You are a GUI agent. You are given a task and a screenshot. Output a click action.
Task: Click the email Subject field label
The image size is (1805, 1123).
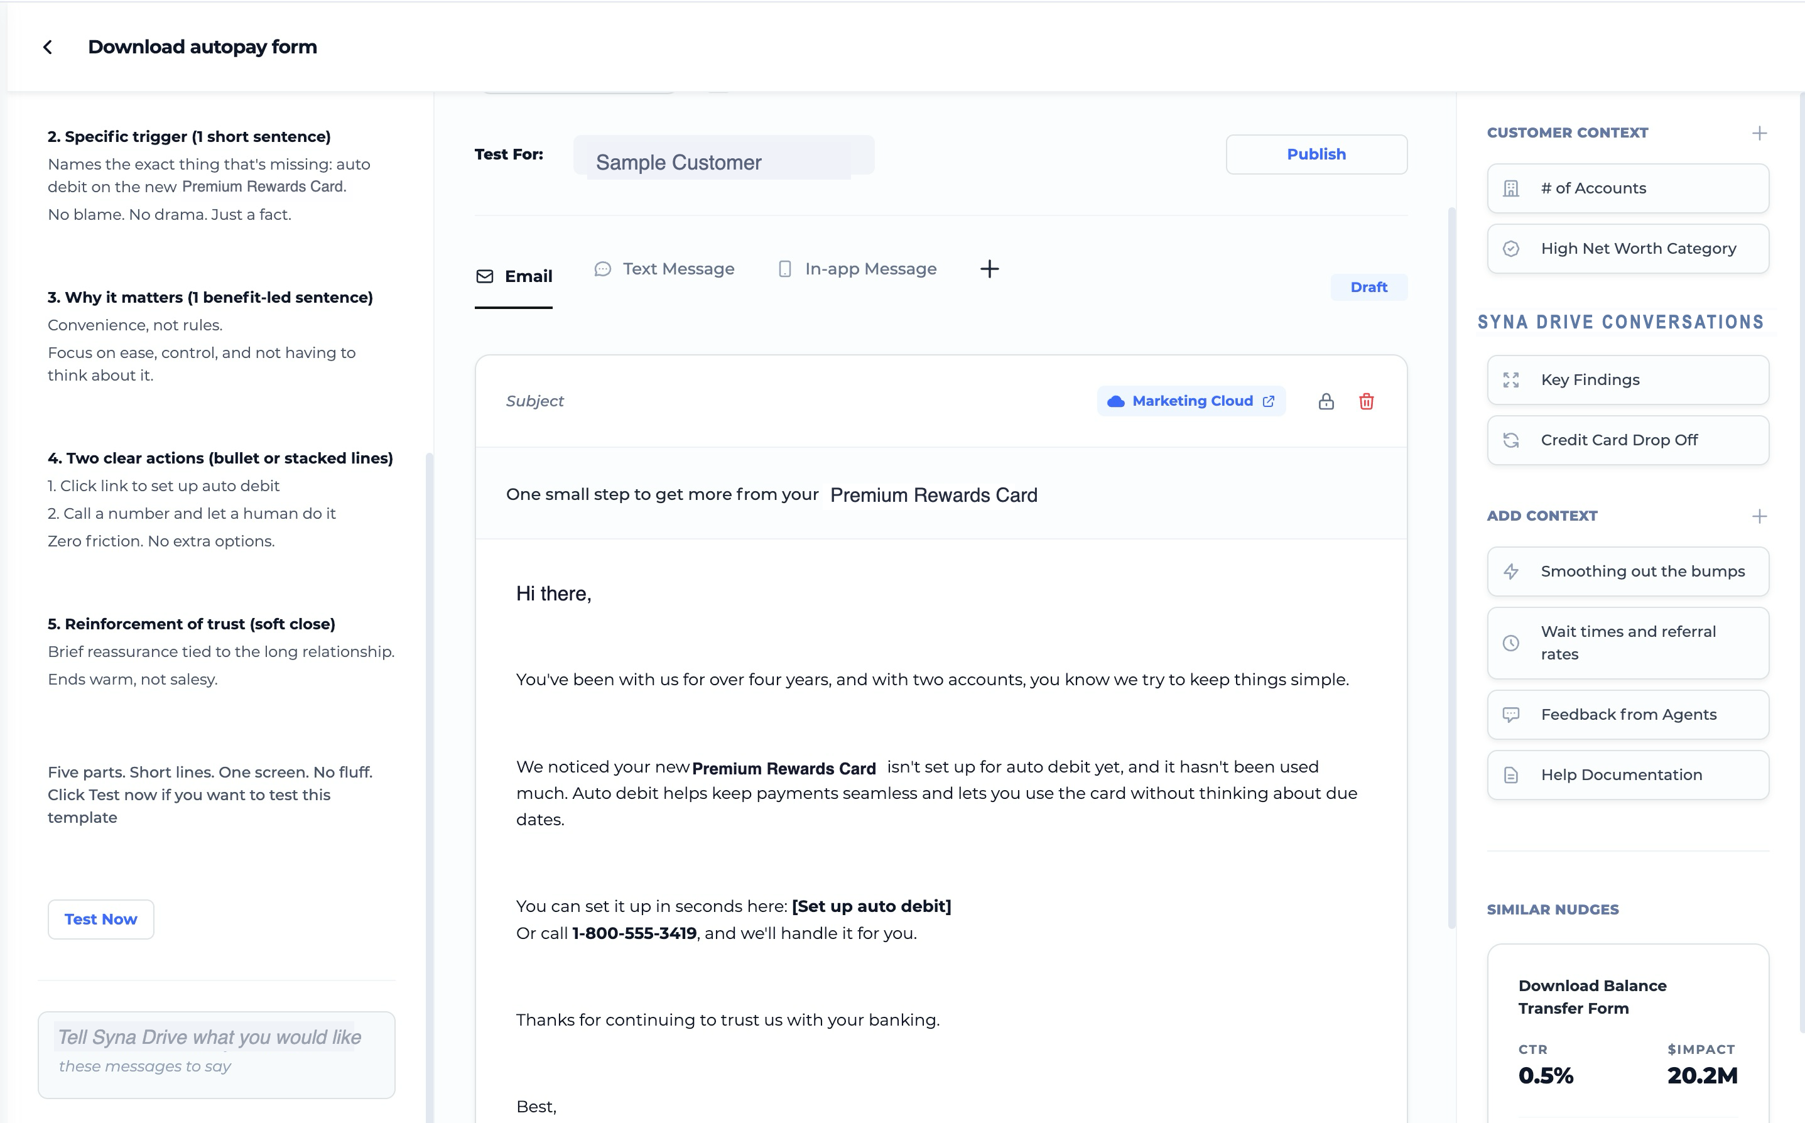(x=534, y=401)
